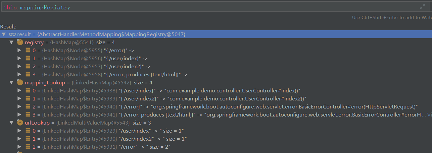Collapse the registry HashMap node

tap(11, 43)
